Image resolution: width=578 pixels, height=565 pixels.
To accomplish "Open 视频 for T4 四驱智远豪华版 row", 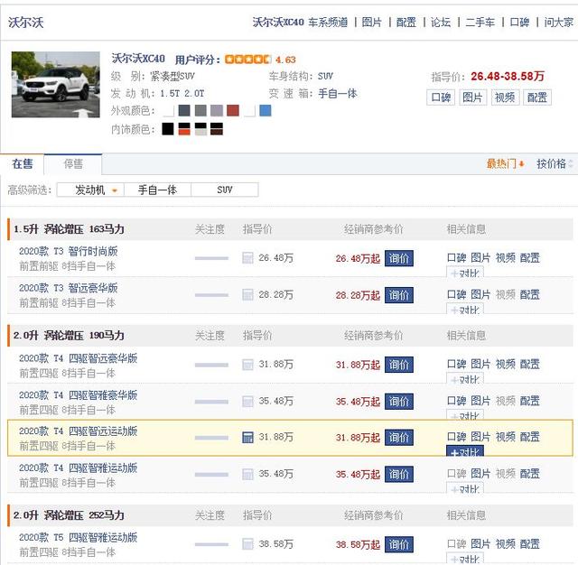I will (506, 365).
